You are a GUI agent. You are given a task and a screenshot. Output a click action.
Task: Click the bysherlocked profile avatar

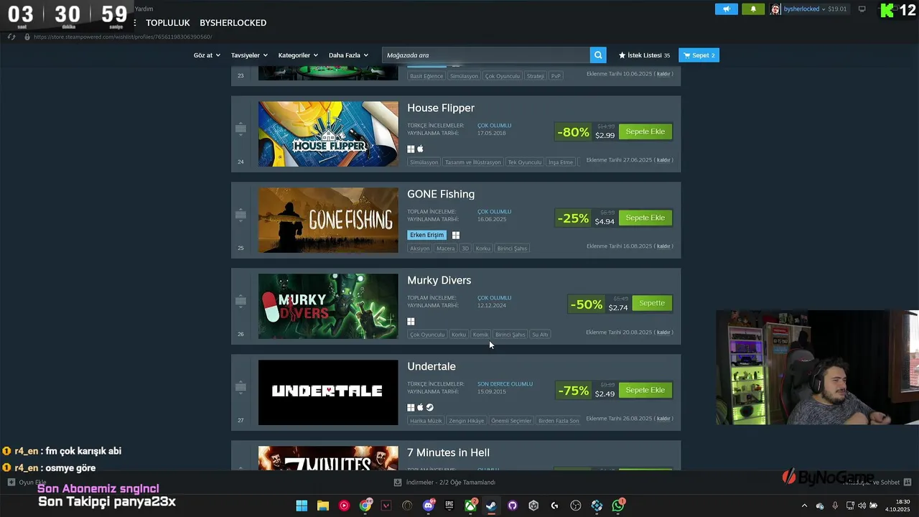(x=775, y=9)
